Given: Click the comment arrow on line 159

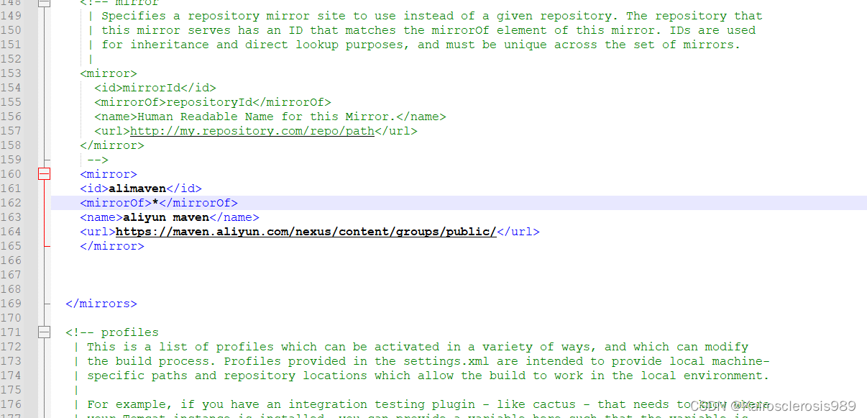Looking at the screenshot, I should pyautogui.click(x=99, y=159).
